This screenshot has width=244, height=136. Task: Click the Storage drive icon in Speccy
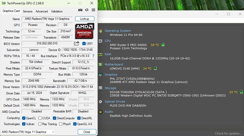click(100, 88)
